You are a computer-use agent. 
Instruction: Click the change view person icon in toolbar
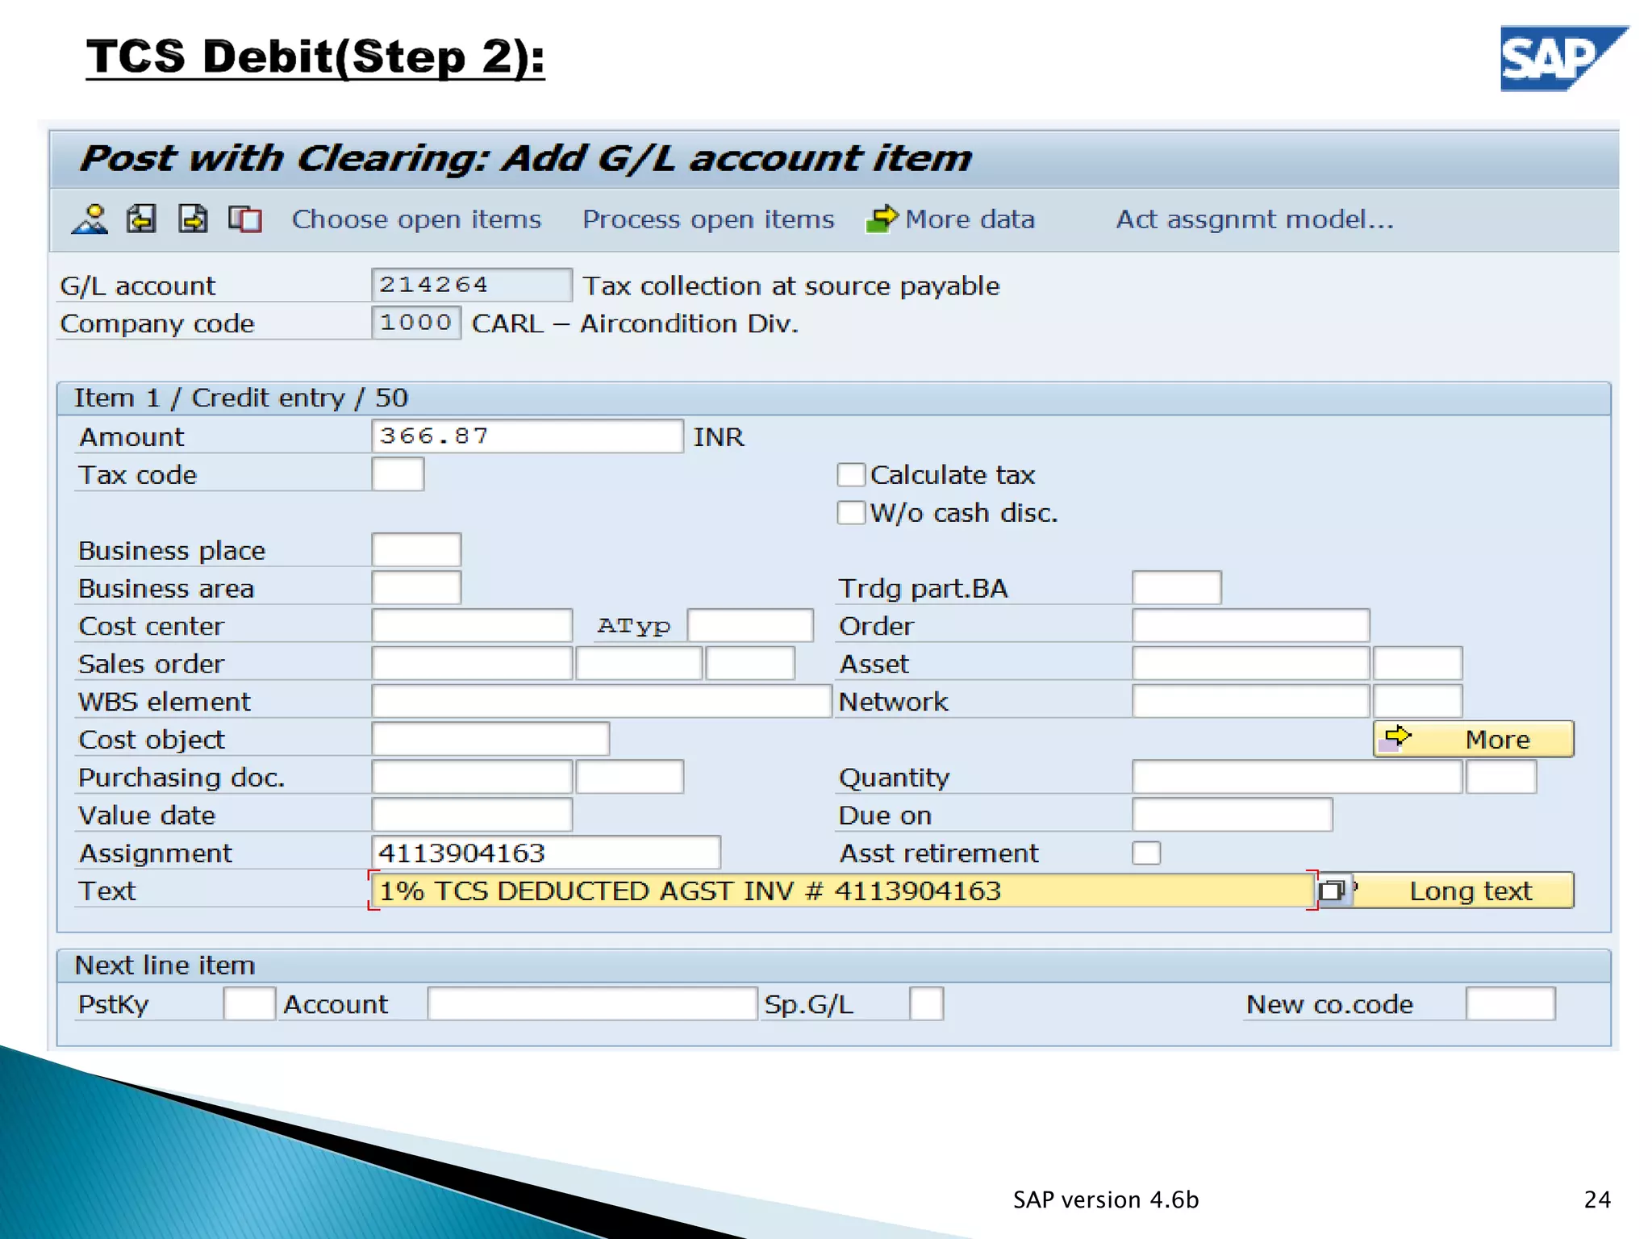pos(90,219)
